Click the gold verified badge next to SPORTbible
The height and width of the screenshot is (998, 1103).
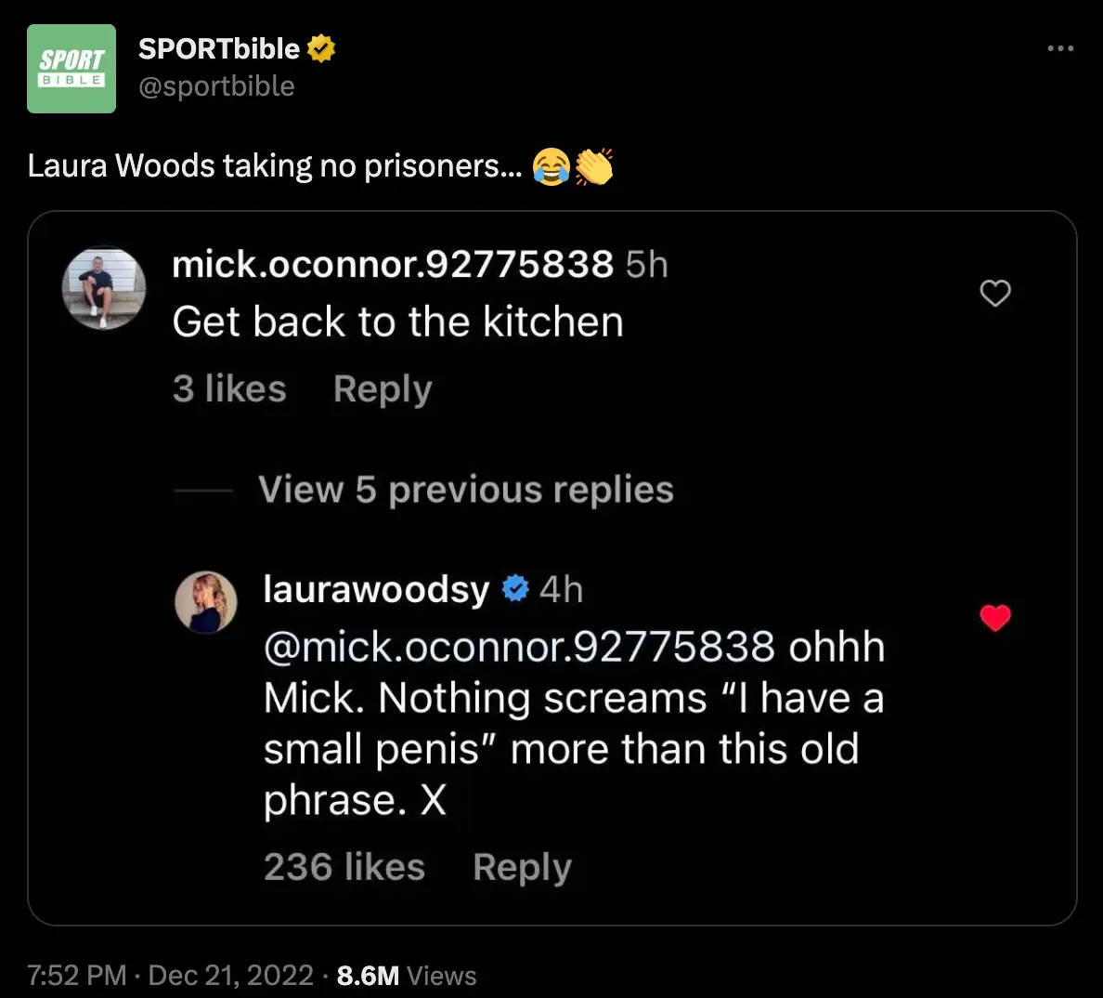pyautogui.click(x=320, y=47)
